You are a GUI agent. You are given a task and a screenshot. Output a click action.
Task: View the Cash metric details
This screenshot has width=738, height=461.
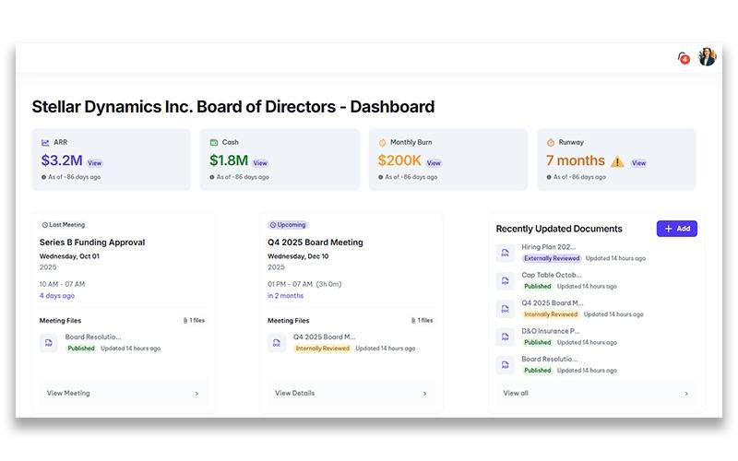(260, 163)
